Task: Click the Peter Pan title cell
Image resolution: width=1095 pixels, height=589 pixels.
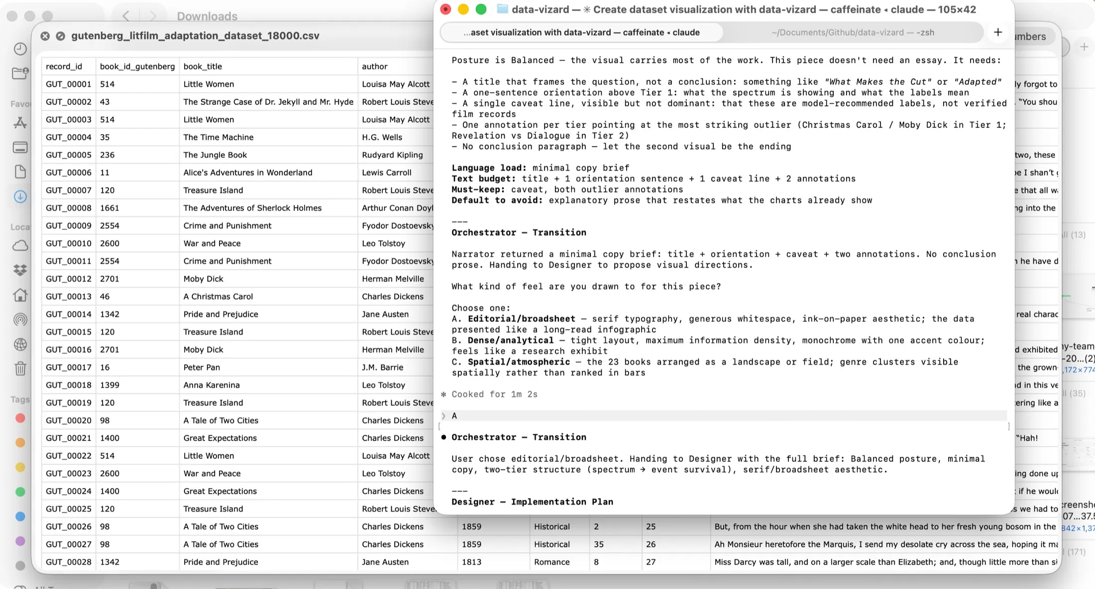Action: (x=268, y=367)
